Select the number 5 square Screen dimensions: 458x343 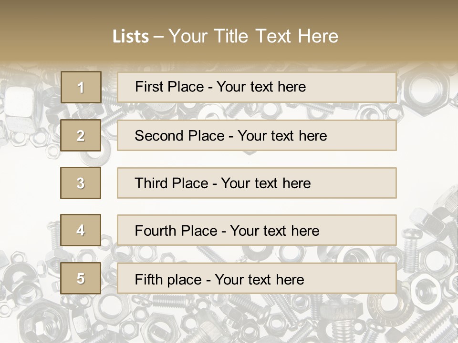(x=81, y=278)
